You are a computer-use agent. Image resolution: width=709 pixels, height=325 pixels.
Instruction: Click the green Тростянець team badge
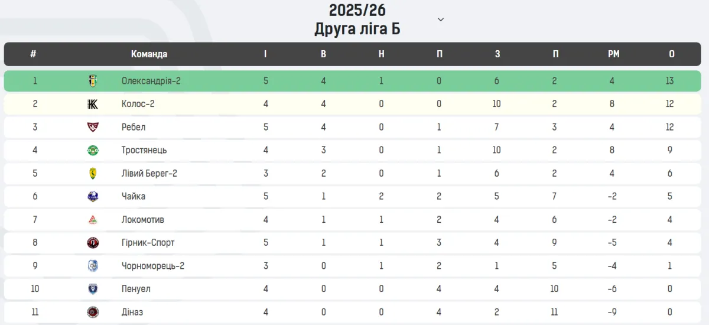(93, 150)
